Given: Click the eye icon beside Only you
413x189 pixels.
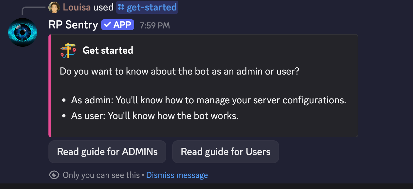Looking at the screenshot, I should click(x=54, y=175).
